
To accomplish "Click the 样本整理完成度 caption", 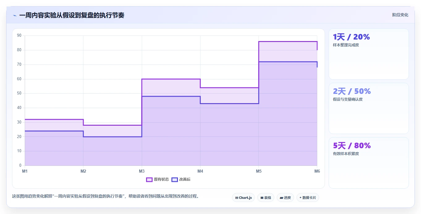I will click(x=346, y=45).
